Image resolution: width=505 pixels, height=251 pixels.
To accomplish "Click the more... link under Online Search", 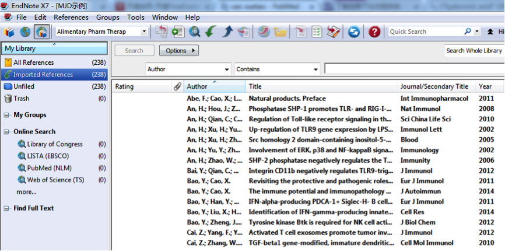I will coord(26,192).
